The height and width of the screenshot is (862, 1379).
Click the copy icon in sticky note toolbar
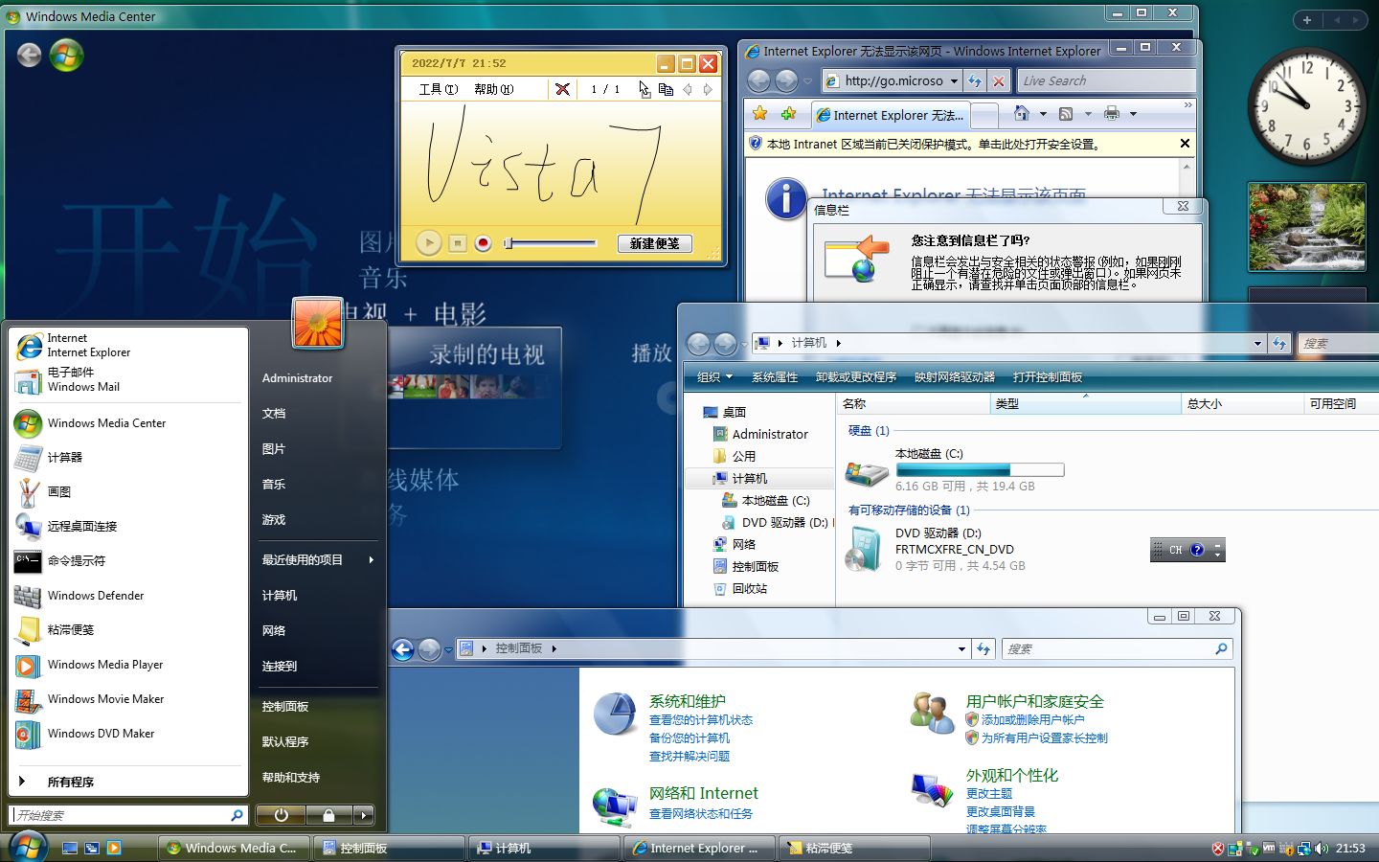[666, 89]
